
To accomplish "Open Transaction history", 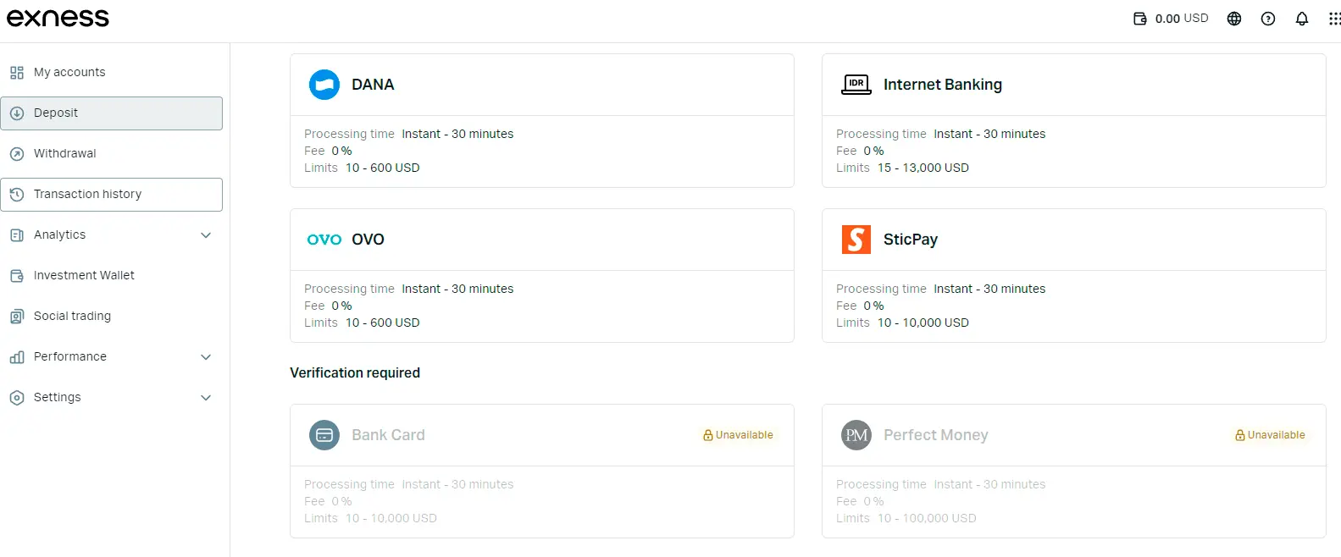I will (x=87, y=195).
